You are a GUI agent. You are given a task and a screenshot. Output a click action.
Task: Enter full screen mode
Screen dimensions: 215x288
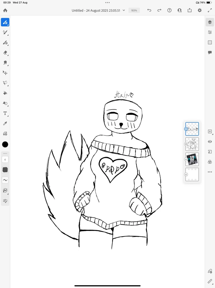click(210, 10)
